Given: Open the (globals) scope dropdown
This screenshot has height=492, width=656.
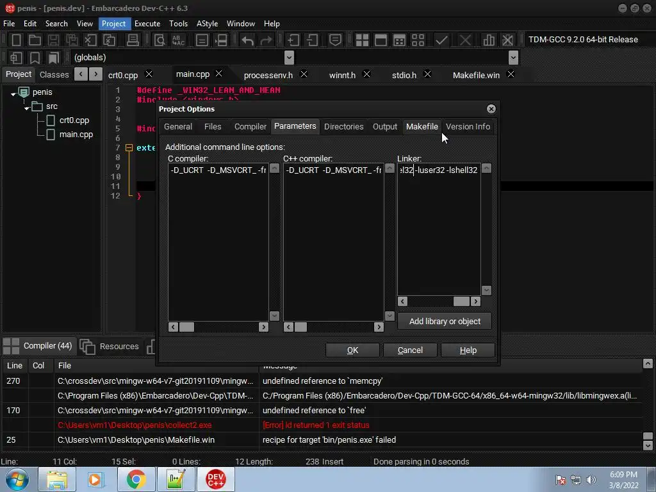Looking at the screenshot, I should click(x=289, y=58).
